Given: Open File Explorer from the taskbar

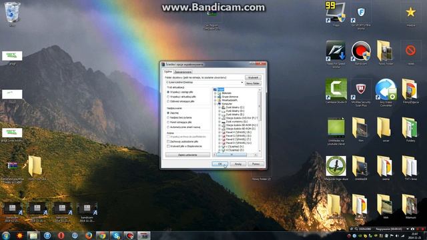Looking at the screenshot, I should click(x=33, y=235).
